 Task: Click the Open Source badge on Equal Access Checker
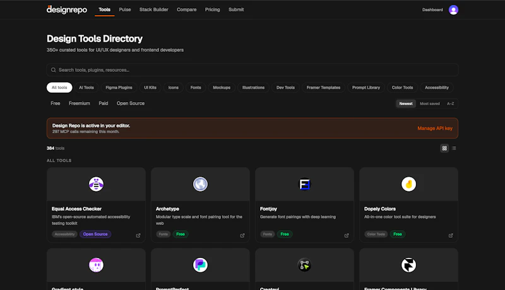tap(95, 234)
